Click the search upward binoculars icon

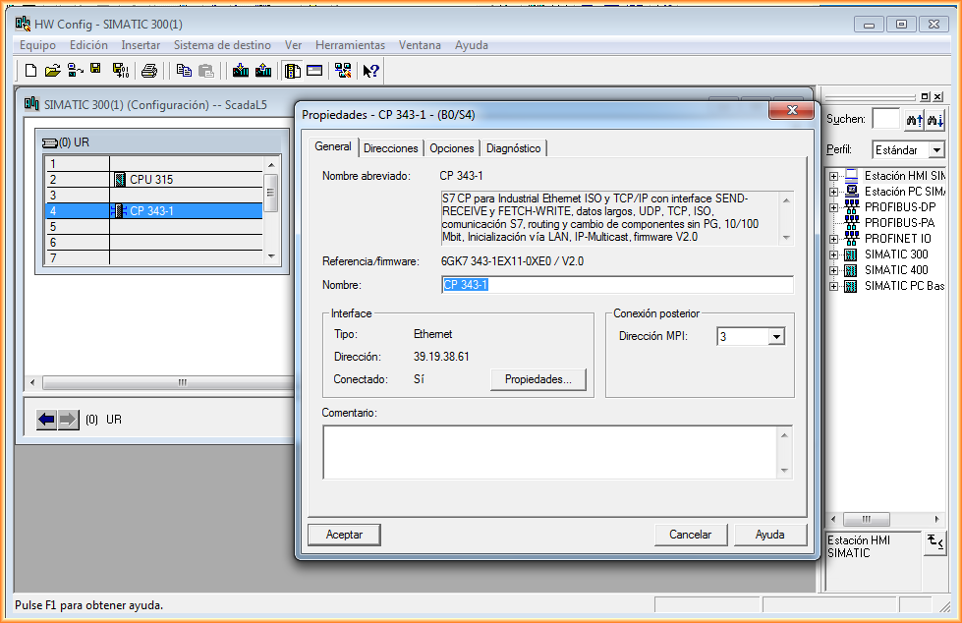[914, 119]
